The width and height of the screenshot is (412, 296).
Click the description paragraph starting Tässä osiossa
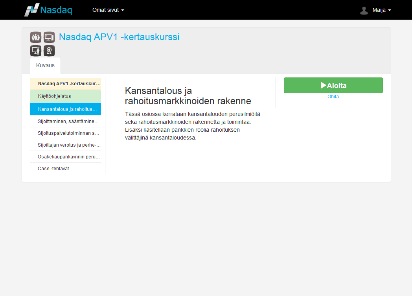tap(193, 126)
